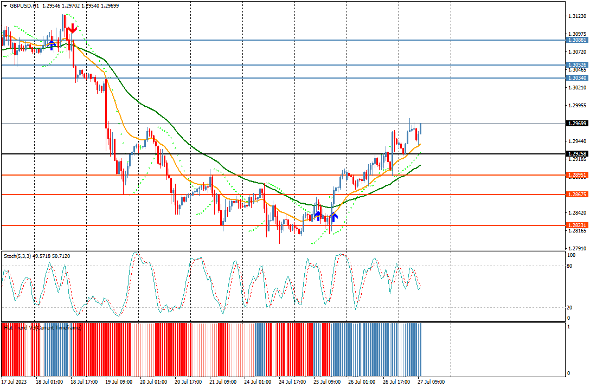The width and height of the screenshot is (590, 388).
Task: Select the orange 1.28951 level label
Action: coord(577,175)
